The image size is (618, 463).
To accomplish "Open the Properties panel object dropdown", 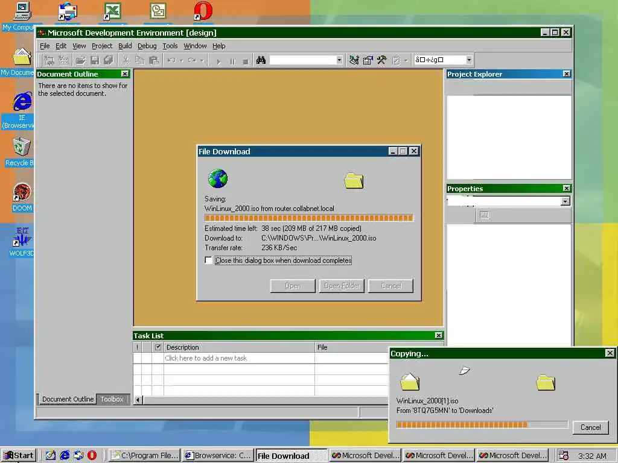I will [x=565, y=201].
